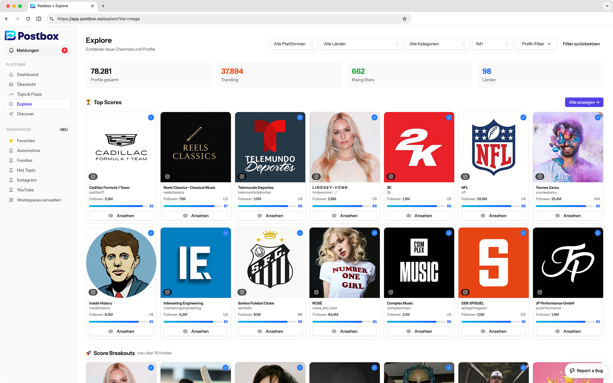Click Instagram badge on NFL card
Screen dimensions: 613x383
pyautogui.click(x=465, y=176)
